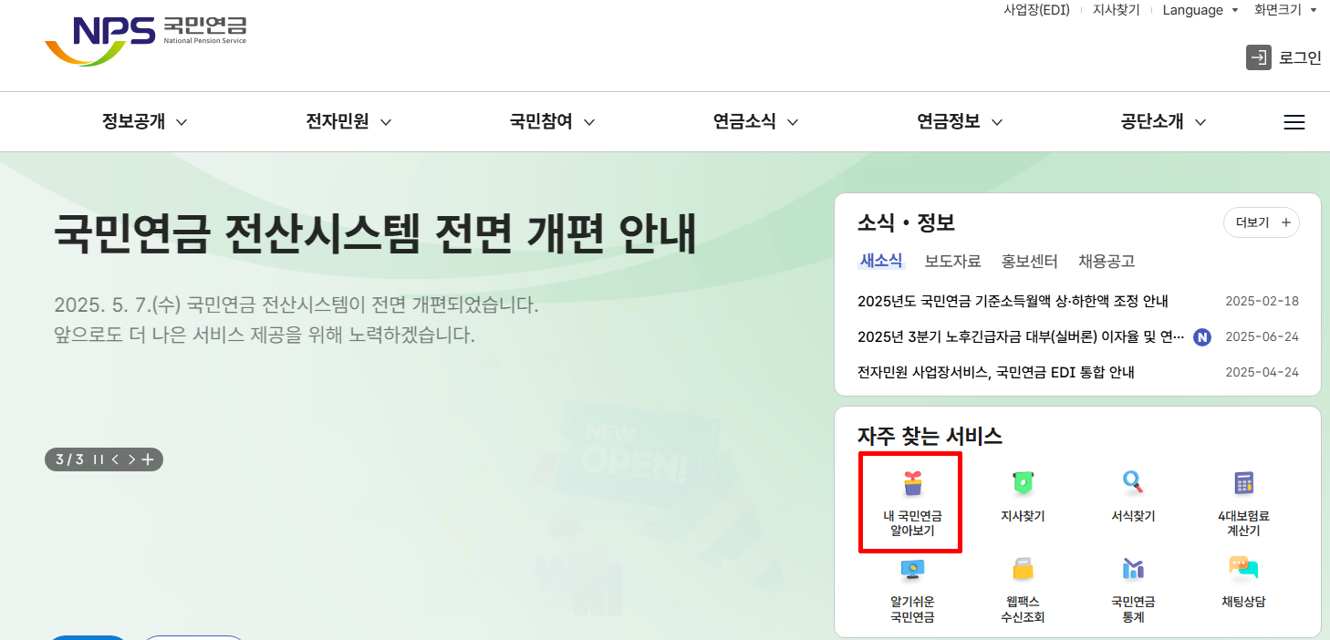The width and height of the screenshot is (1330, 640).
Task: Click the 3 / 3 slide counter
Action: [x=69, y=459]
